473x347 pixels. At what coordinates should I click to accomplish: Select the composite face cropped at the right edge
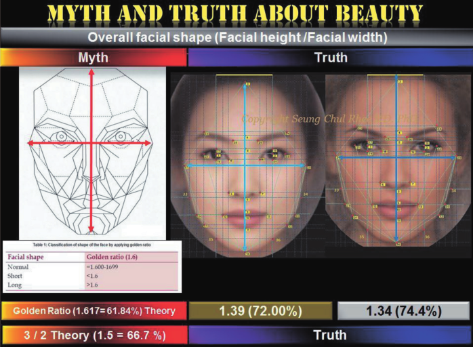[x=398, y=161]
